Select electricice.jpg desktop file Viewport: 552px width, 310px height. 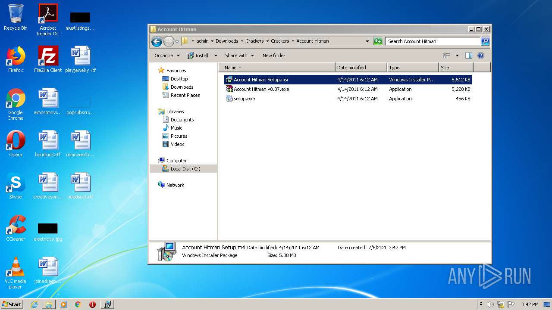48,232
